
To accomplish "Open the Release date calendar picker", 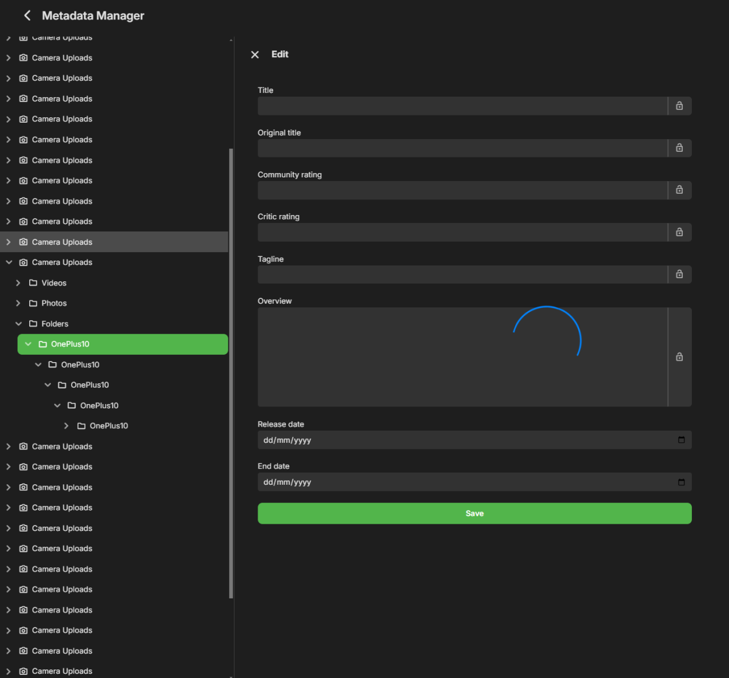I will pos(681,440).
